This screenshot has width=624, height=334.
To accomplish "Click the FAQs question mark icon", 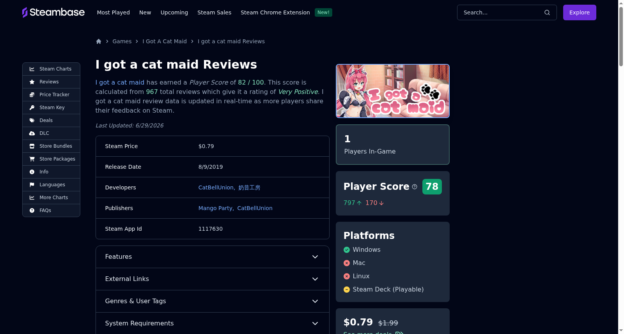I will (x=32, y=210).
